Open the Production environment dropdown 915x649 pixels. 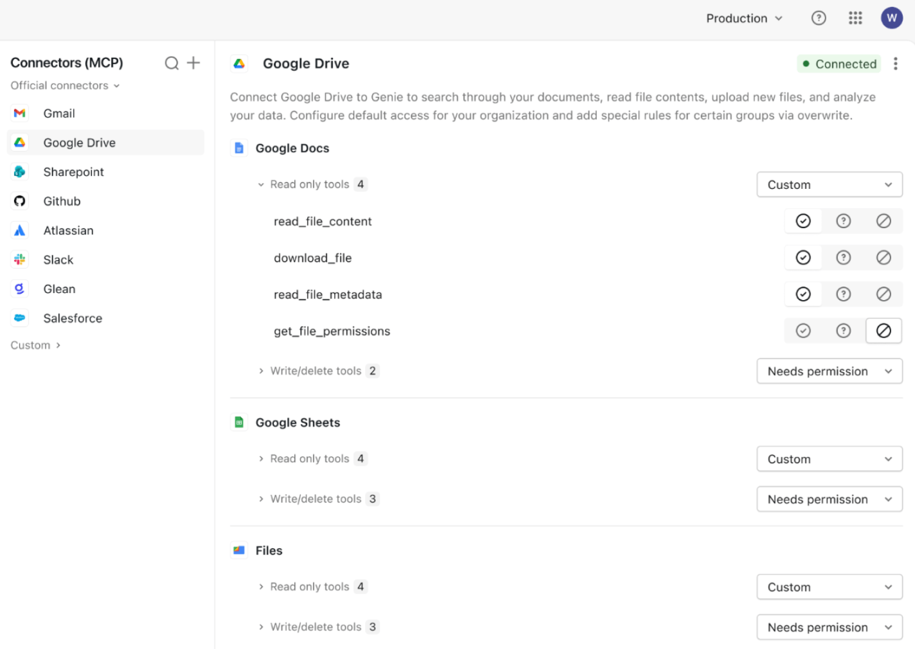point(744,18)
